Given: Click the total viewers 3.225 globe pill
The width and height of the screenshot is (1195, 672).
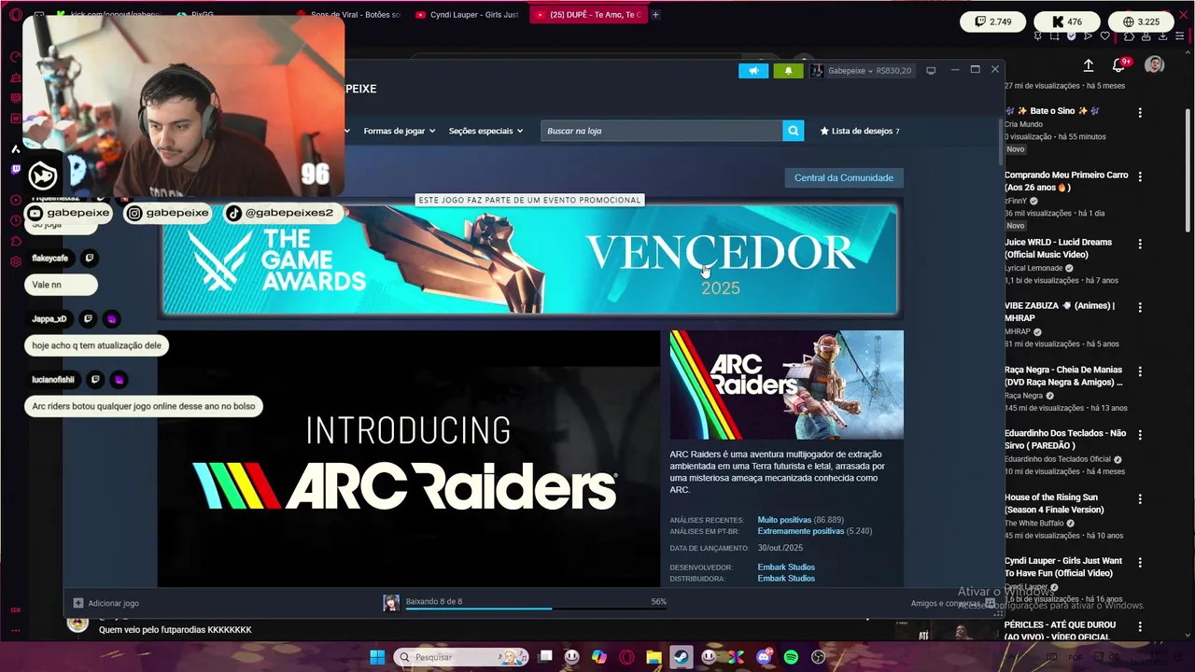Looking at the screenshot, I should point(1141,21).
